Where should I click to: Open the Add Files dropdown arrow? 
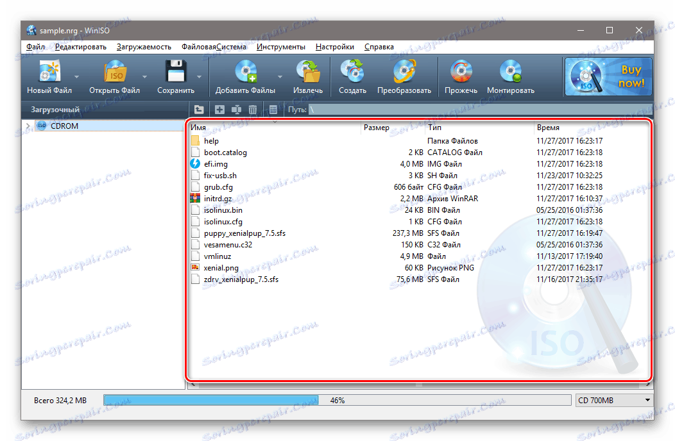280,77
